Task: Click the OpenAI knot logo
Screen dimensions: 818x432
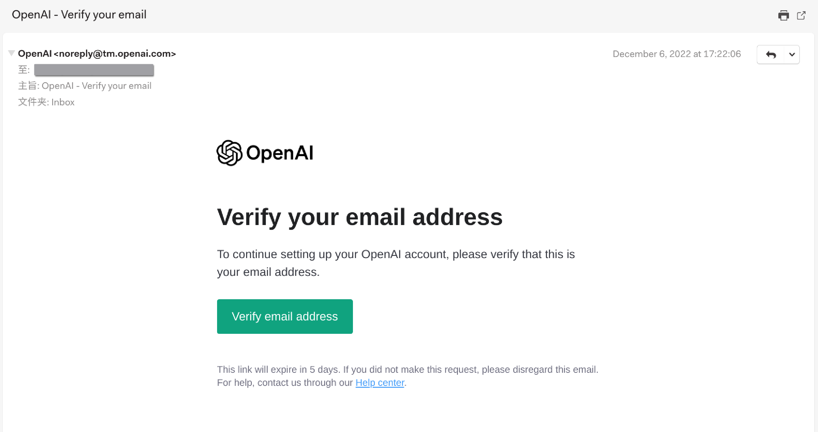Action: pyautogui.click(x=229, y=153)
